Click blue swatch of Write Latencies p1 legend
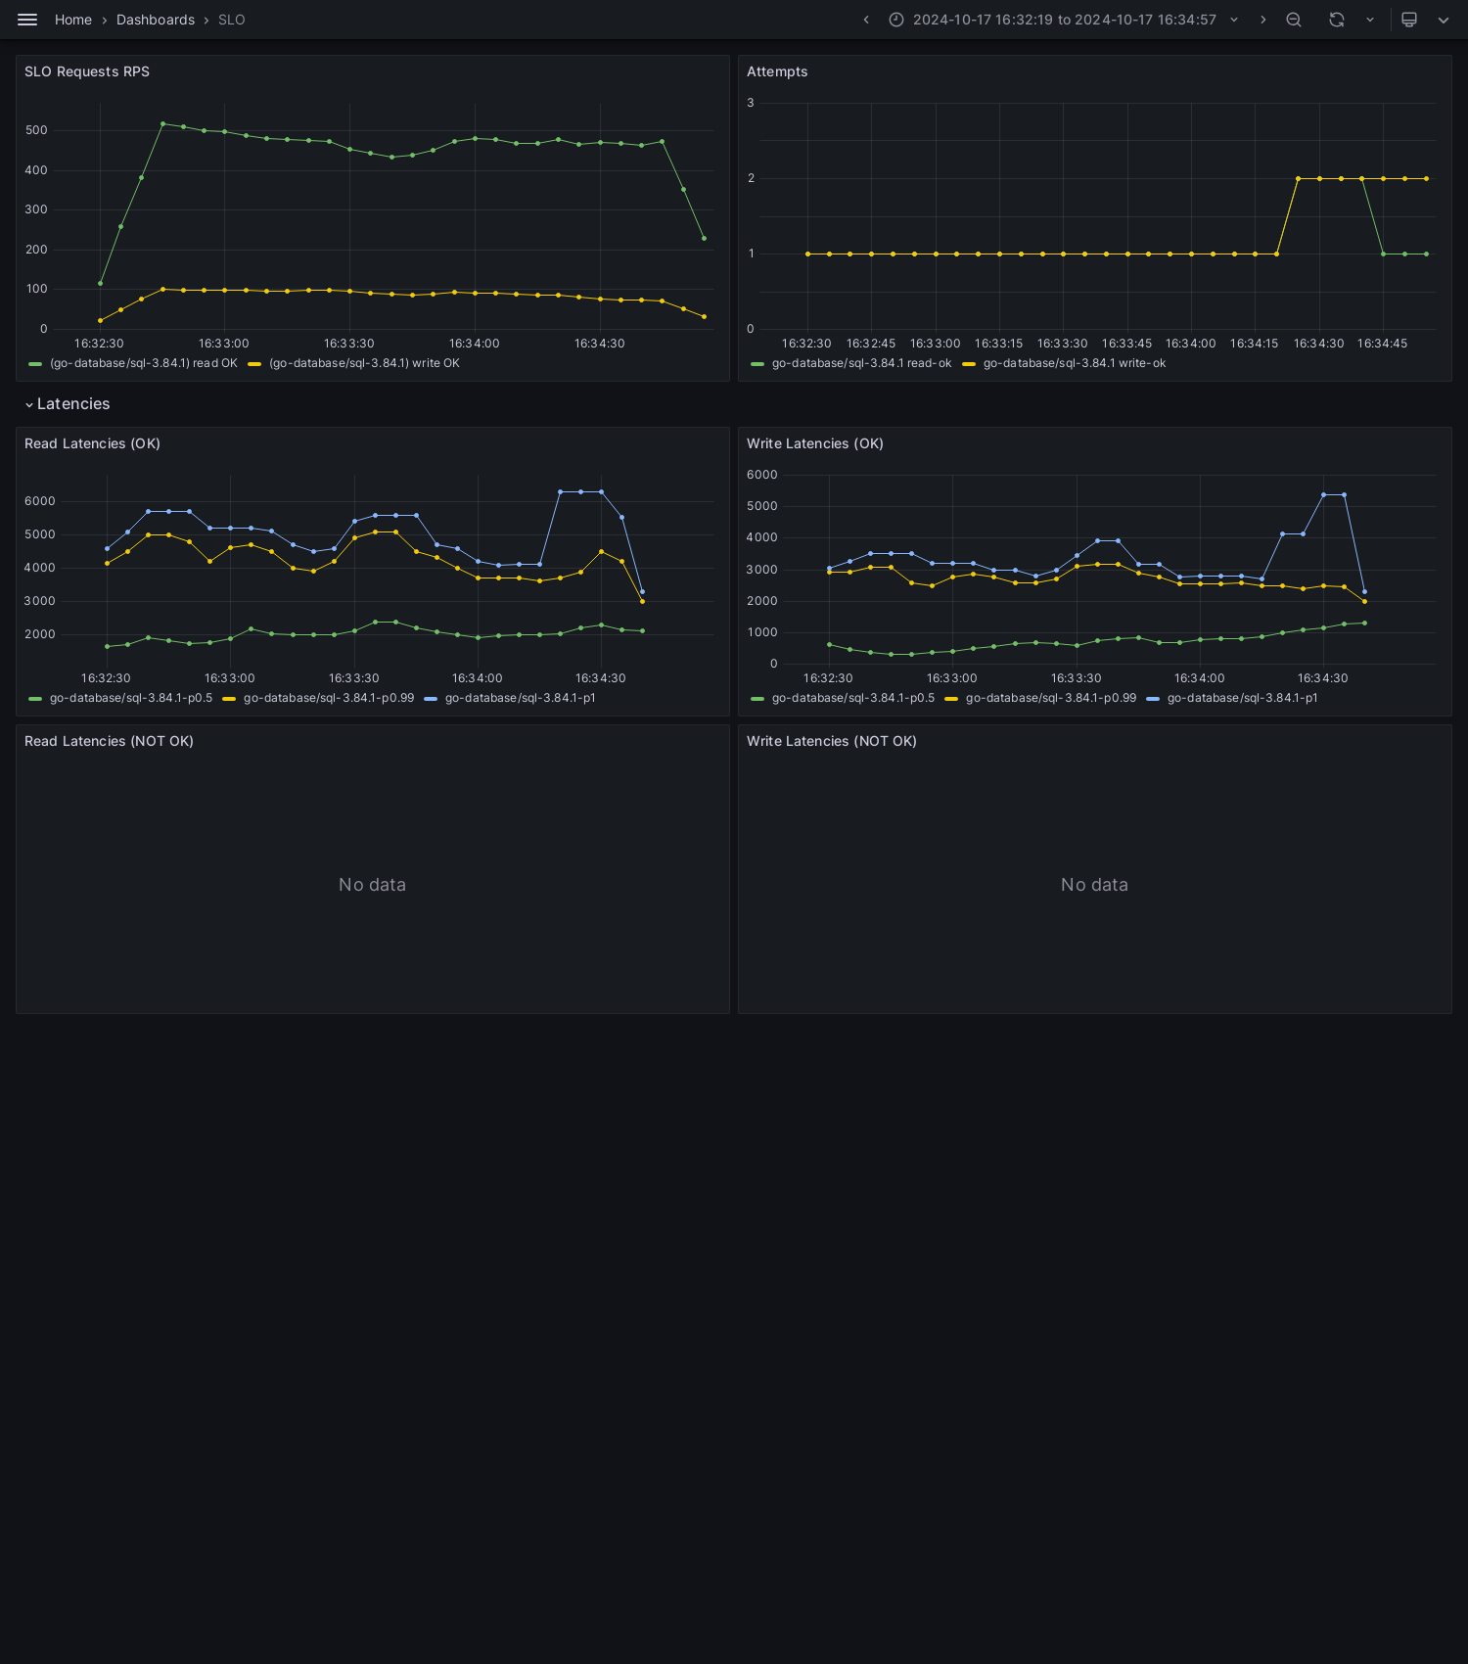 (x=1153, y=698)
